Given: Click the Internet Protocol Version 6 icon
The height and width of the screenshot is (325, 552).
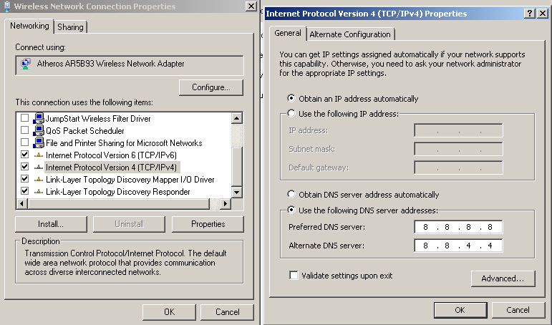Looking at the screenshot, I should tap(39, 155).
